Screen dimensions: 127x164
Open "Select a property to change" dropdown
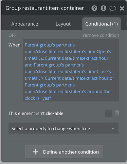(x=63, y=128)
